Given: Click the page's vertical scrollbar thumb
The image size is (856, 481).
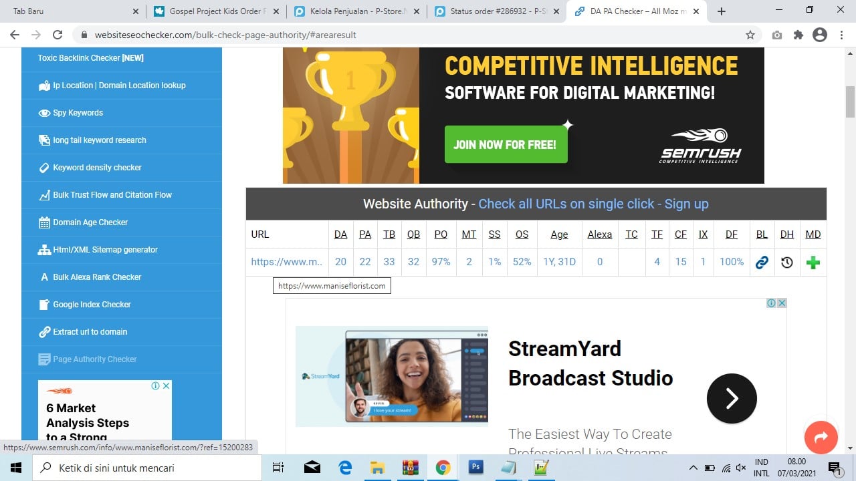Looking at the screenshot, I should (x=851, y=101).
